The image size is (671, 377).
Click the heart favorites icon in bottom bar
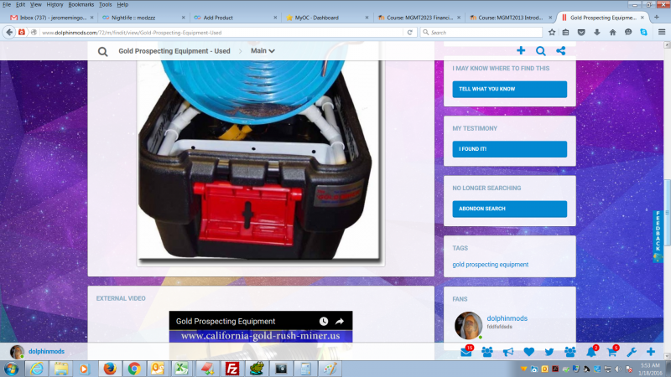(x=529, y=352)
